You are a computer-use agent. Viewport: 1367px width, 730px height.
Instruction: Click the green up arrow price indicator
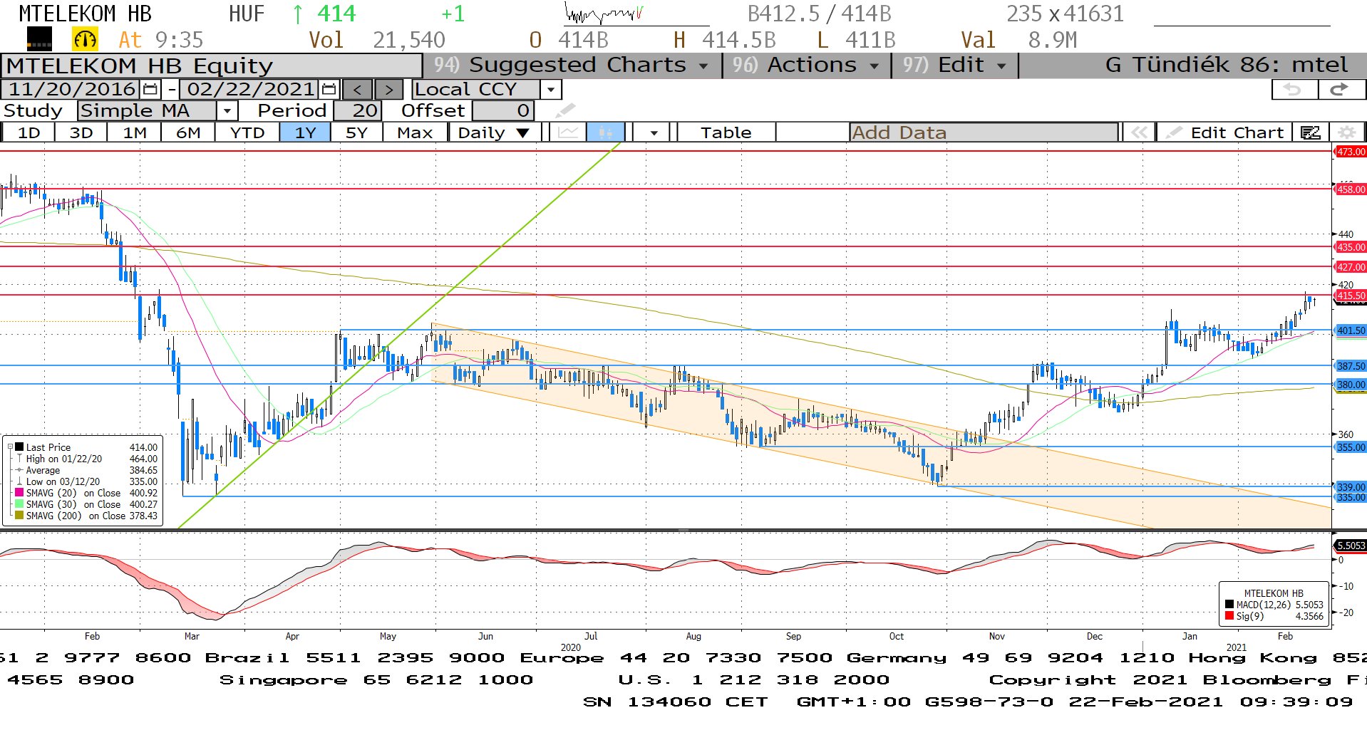[x=298, y=14]
